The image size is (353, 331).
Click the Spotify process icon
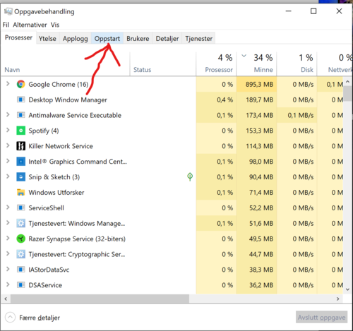point(20,131)
